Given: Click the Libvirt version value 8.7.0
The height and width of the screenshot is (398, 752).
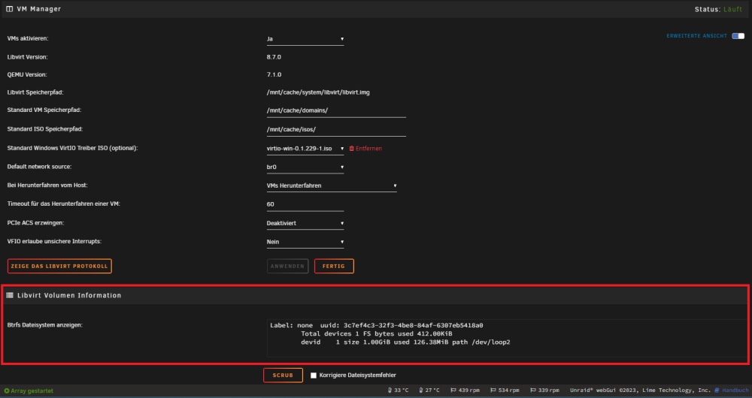Looking at the screenshot, I should click(274, 57).
